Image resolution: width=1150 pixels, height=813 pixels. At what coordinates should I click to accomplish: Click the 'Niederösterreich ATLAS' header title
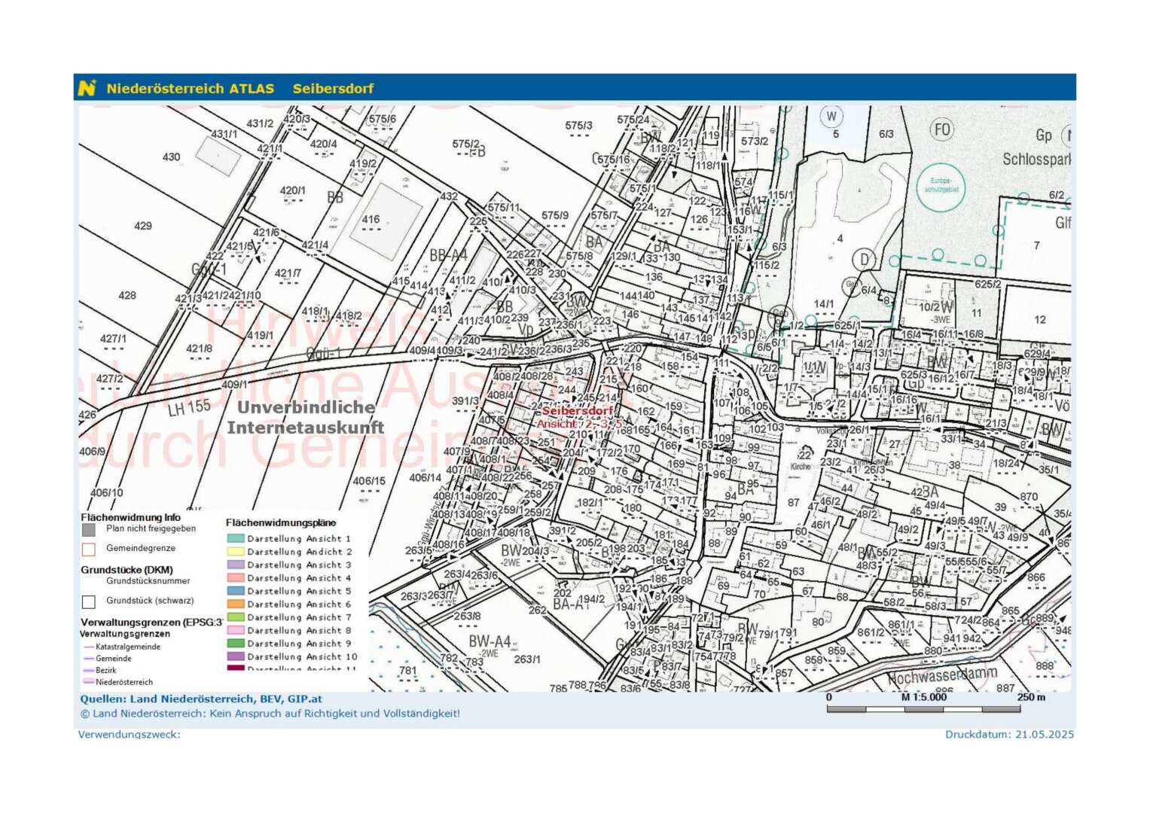190,89
